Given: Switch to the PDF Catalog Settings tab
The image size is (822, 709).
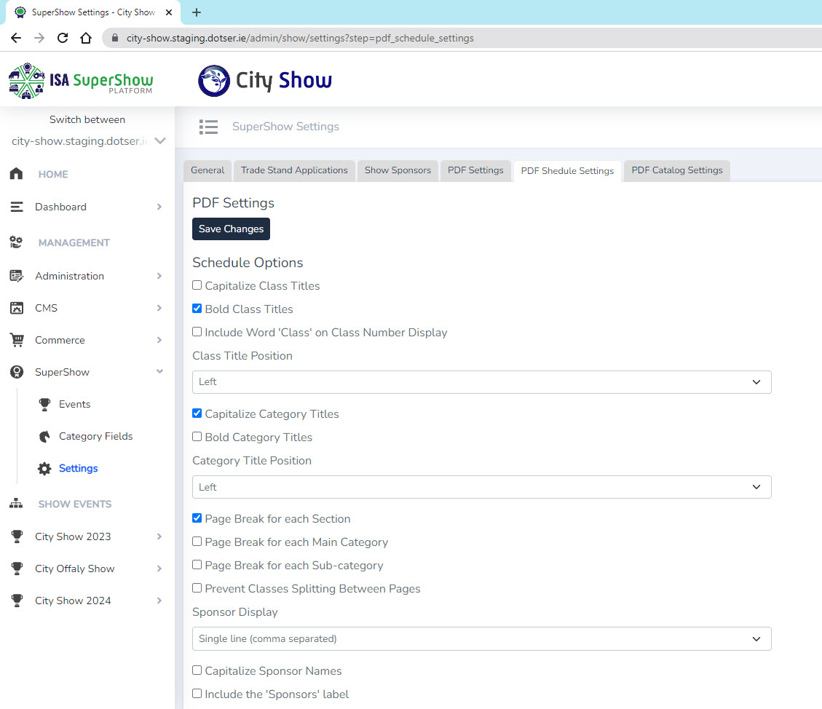Looking at the screenshot, I should 676,170.
